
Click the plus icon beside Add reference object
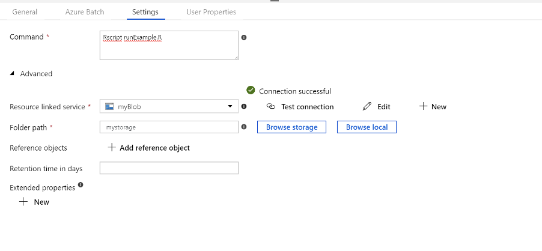pos(111,148)
